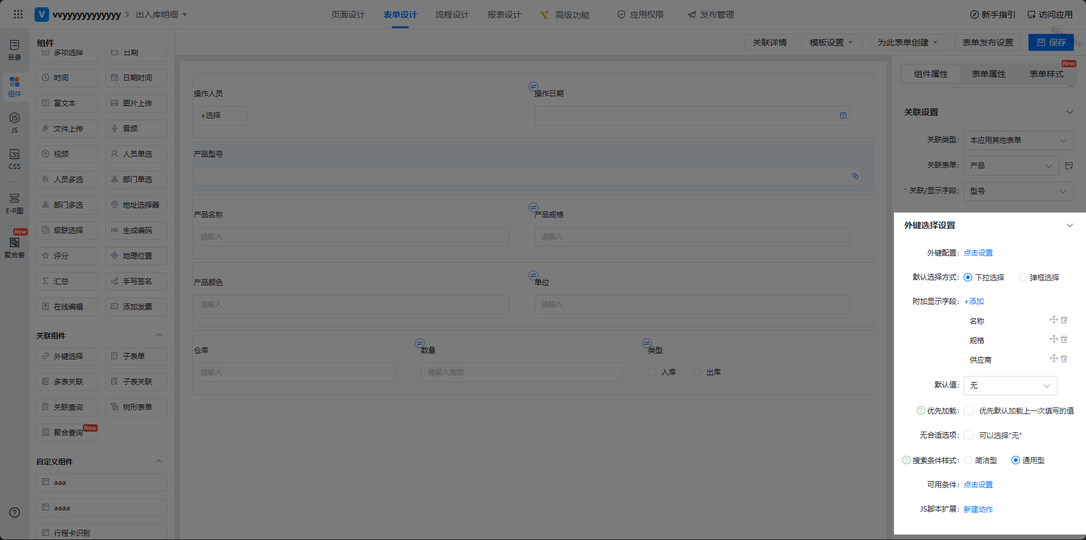The image size is (1086, 540).
Task: Switch to the 流程设计 tab
Action: pos(452,15)
